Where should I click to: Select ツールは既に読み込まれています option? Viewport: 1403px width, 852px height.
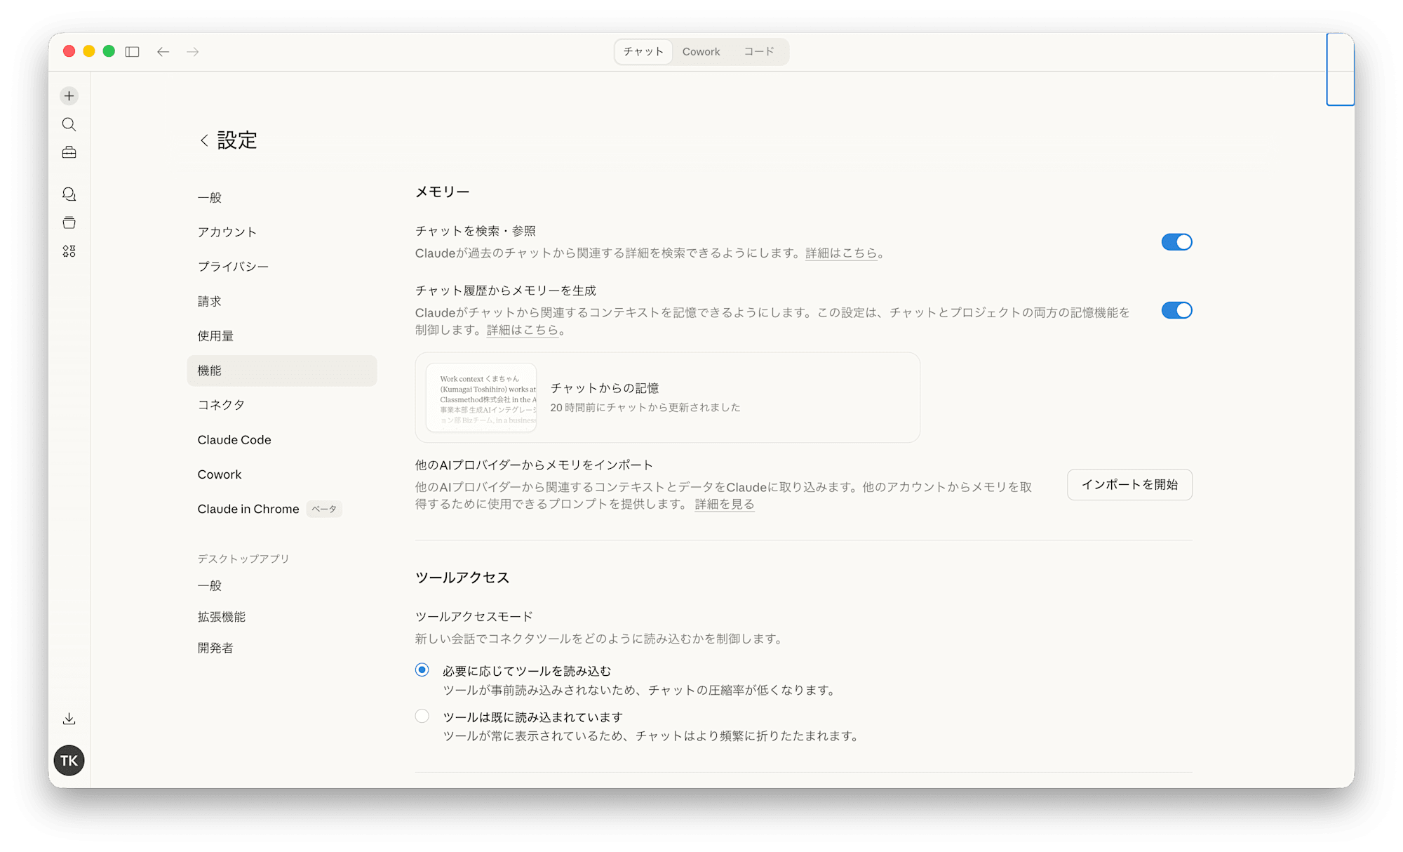tap(422, 716)
